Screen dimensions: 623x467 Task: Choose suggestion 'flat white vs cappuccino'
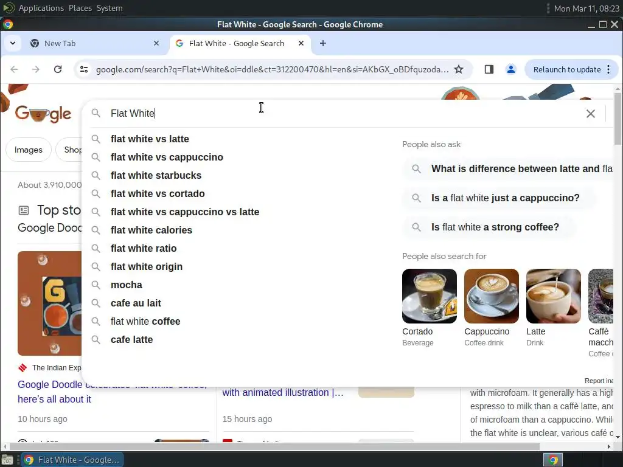tap(167, 157)
